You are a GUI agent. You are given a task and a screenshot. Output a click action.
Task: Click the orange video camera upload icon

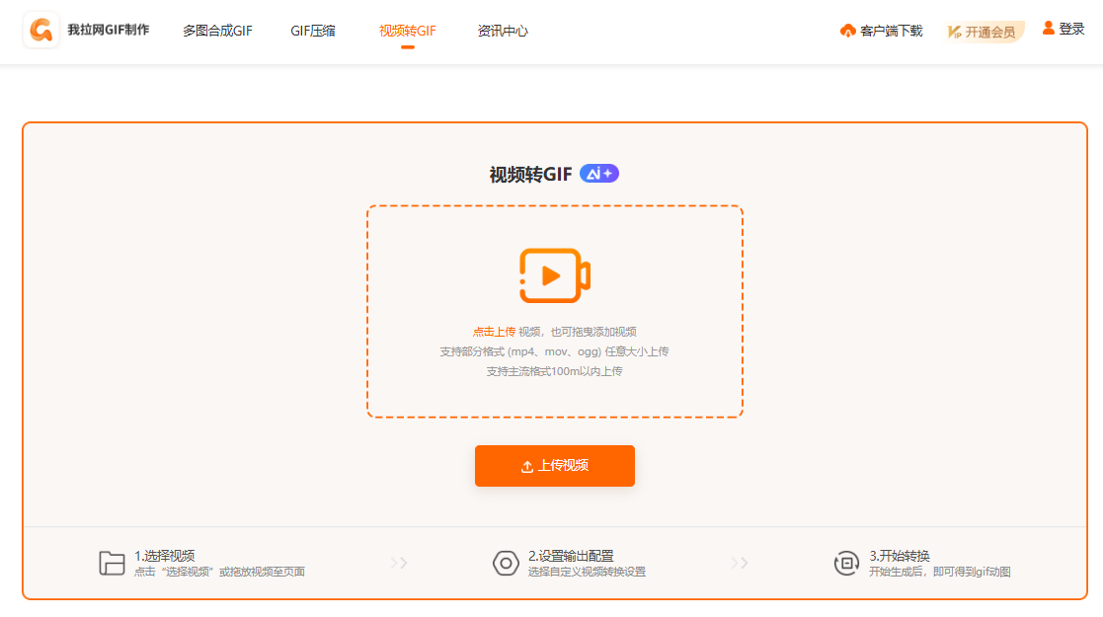(x=554, y=275)
